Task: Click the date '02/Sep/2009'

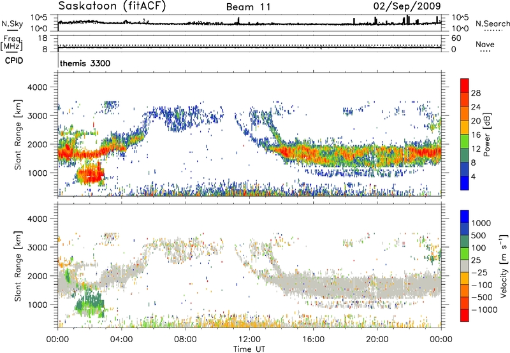Action: click(x=407, y=6)
